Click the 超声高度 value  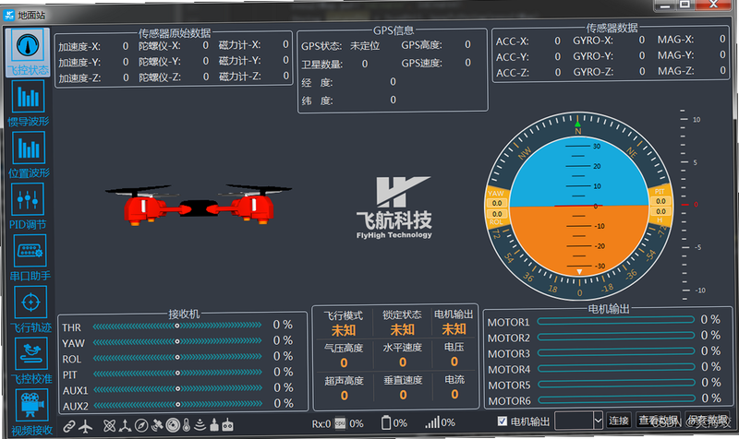tap(345, 396)
